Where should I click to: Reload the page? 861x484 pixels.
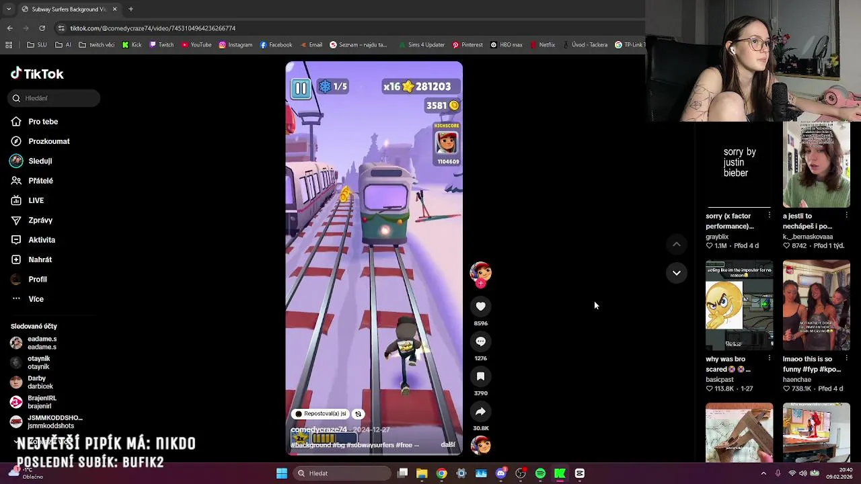(42, 28)
